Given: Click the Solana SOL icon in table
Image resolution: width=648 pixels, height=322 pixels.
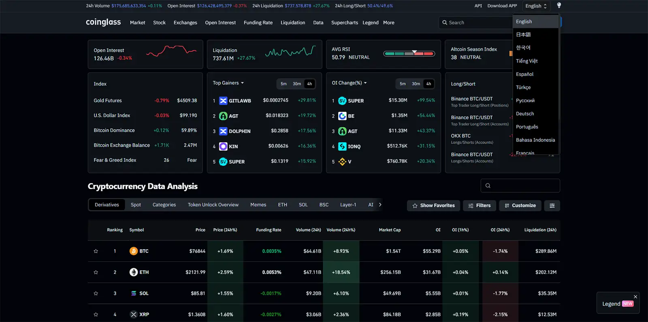Looking at the screenshot, I should pyautogui.click(x=134, y=293).
